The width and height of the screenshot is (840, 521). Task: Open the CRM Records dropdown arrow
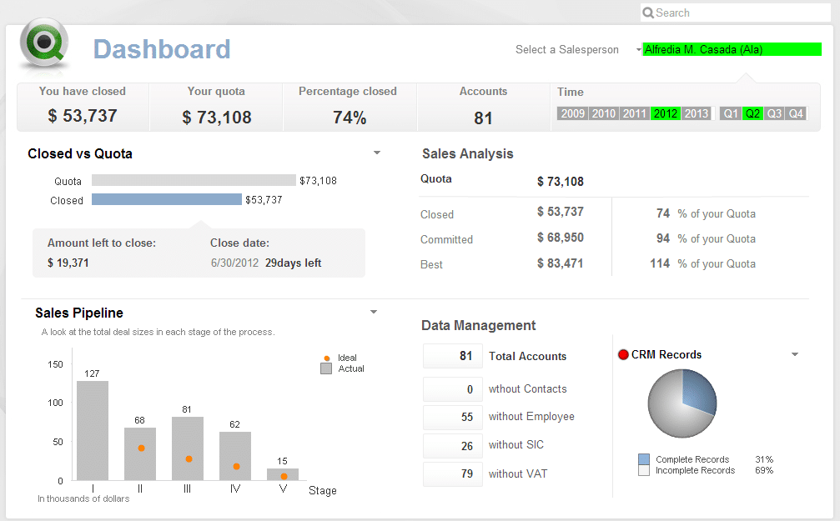coord(795,355)
